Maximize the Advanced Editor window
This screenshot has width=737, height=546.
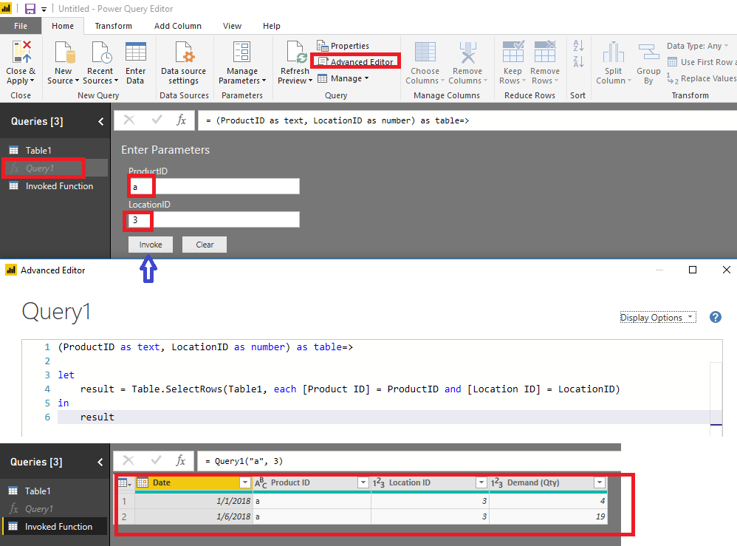(693, 270)
